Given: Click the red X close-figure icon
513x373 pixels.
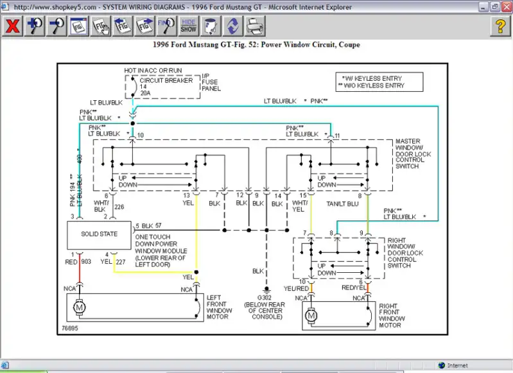Looking at the screenshot, I should pyautogui.click(x=13, y=26).
